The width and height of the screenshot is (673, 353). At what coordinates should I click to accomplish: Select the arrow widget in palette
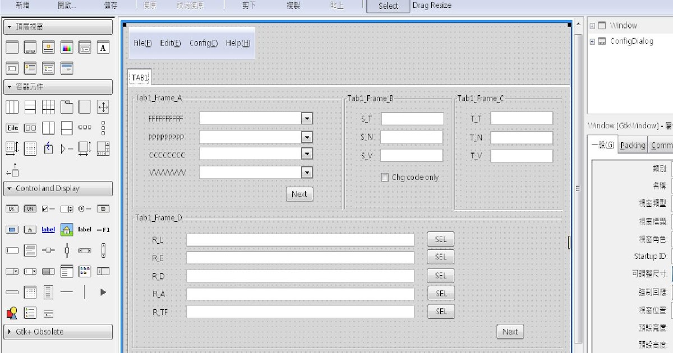pos(103,292)
